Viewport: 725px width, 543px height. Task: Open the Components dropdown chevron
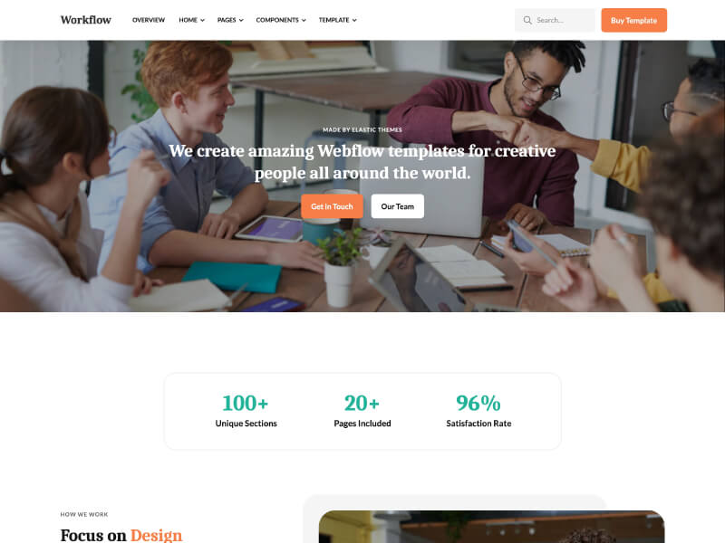point(304,20)
